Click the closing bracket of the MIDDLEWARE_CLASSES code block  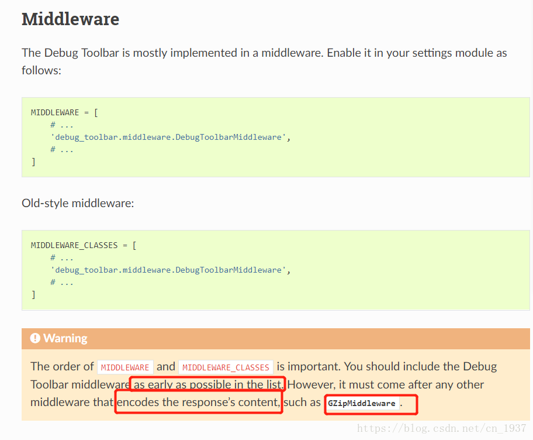(33, 295)
